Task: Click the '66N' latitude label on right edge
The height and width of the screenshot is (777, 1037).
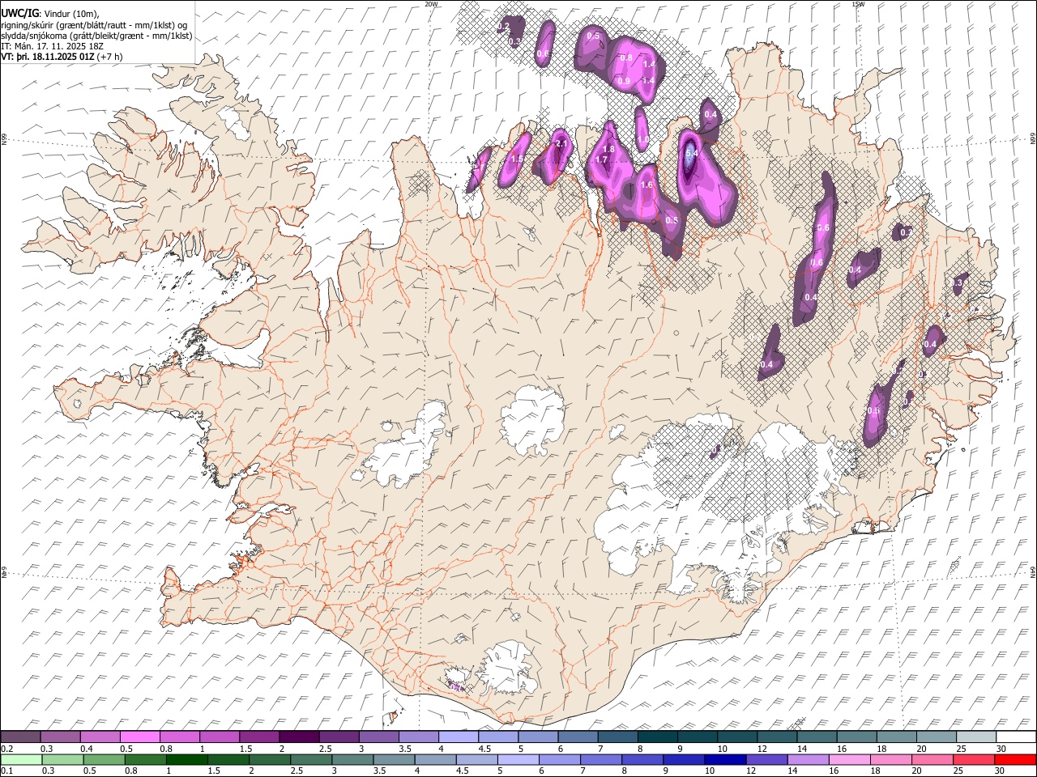Action: 1033,138
